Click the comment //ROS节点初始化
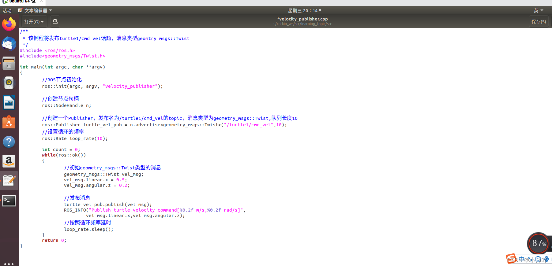The image size is (552, 266). pos(62,79)
